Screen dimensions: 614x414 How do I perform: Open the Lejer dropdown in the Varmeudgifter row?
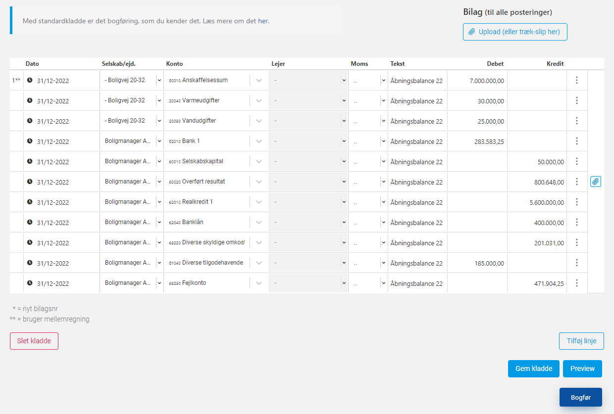[308, 100]
